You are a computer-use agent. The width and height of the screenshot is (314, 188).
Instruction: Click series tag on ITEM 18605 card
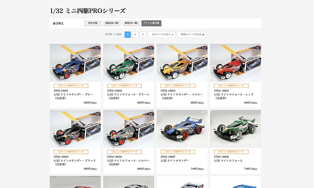click(71, 152)
